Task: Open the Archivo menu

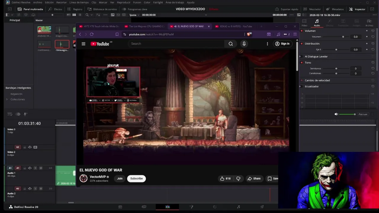Action: click(x=38, y=2)
